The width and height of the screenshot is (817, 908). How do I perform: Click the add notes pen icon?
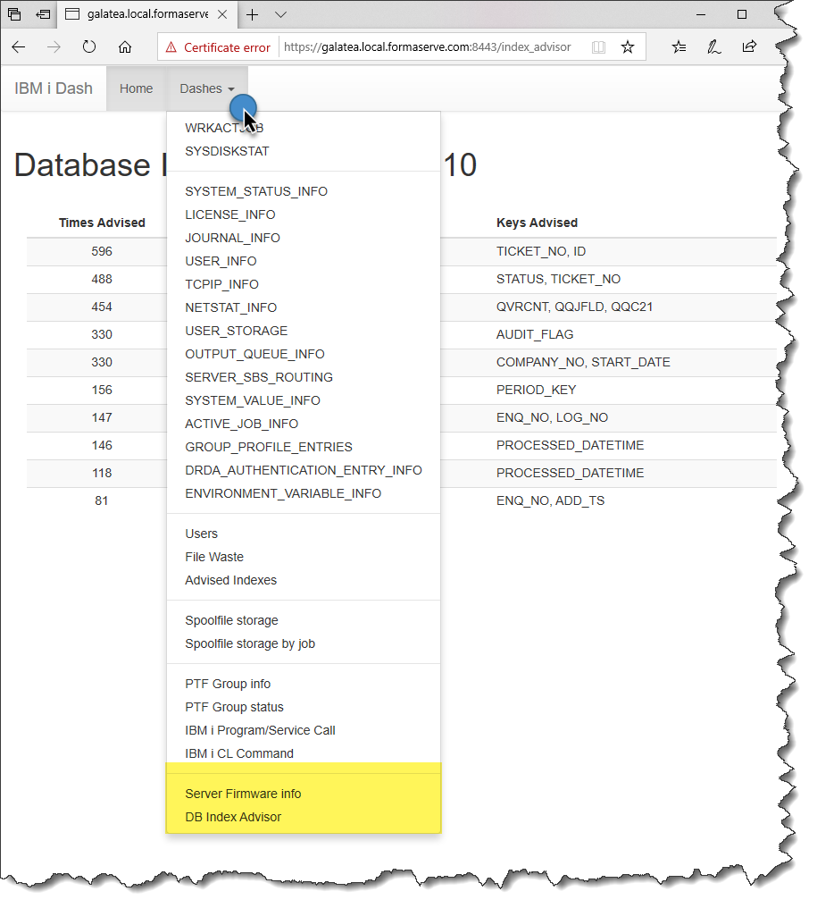(x=714, y=47)
